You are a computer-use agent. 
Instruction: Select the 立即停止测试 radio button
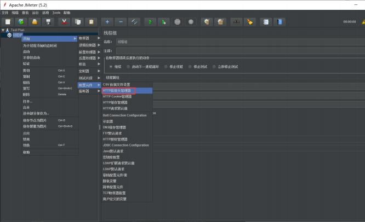[x=214, y=67]
